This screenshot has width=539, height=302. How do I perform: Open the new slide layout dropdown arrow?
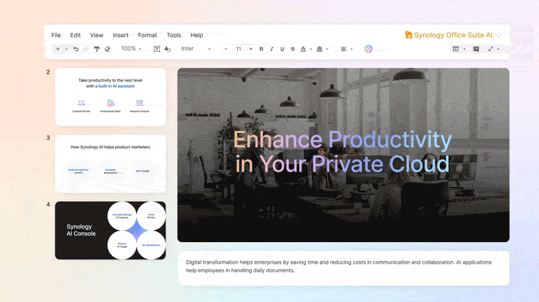coord(66,49)
